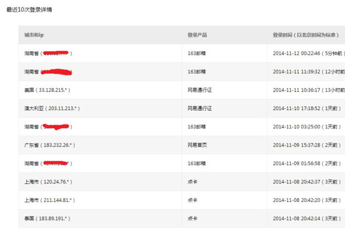345x229 pixels.
Task: Select the 美国 (33.128.215.*) IP entry
Action: (47, 90)
